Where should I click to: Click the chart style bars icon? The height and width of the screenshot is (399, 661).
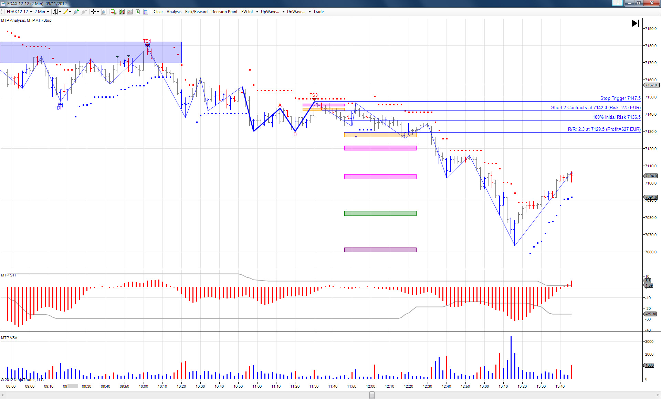coord(55,12)
